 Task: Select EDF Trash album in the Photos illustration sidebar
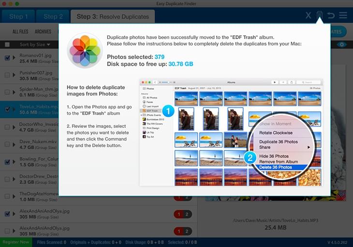pos(151,111)
